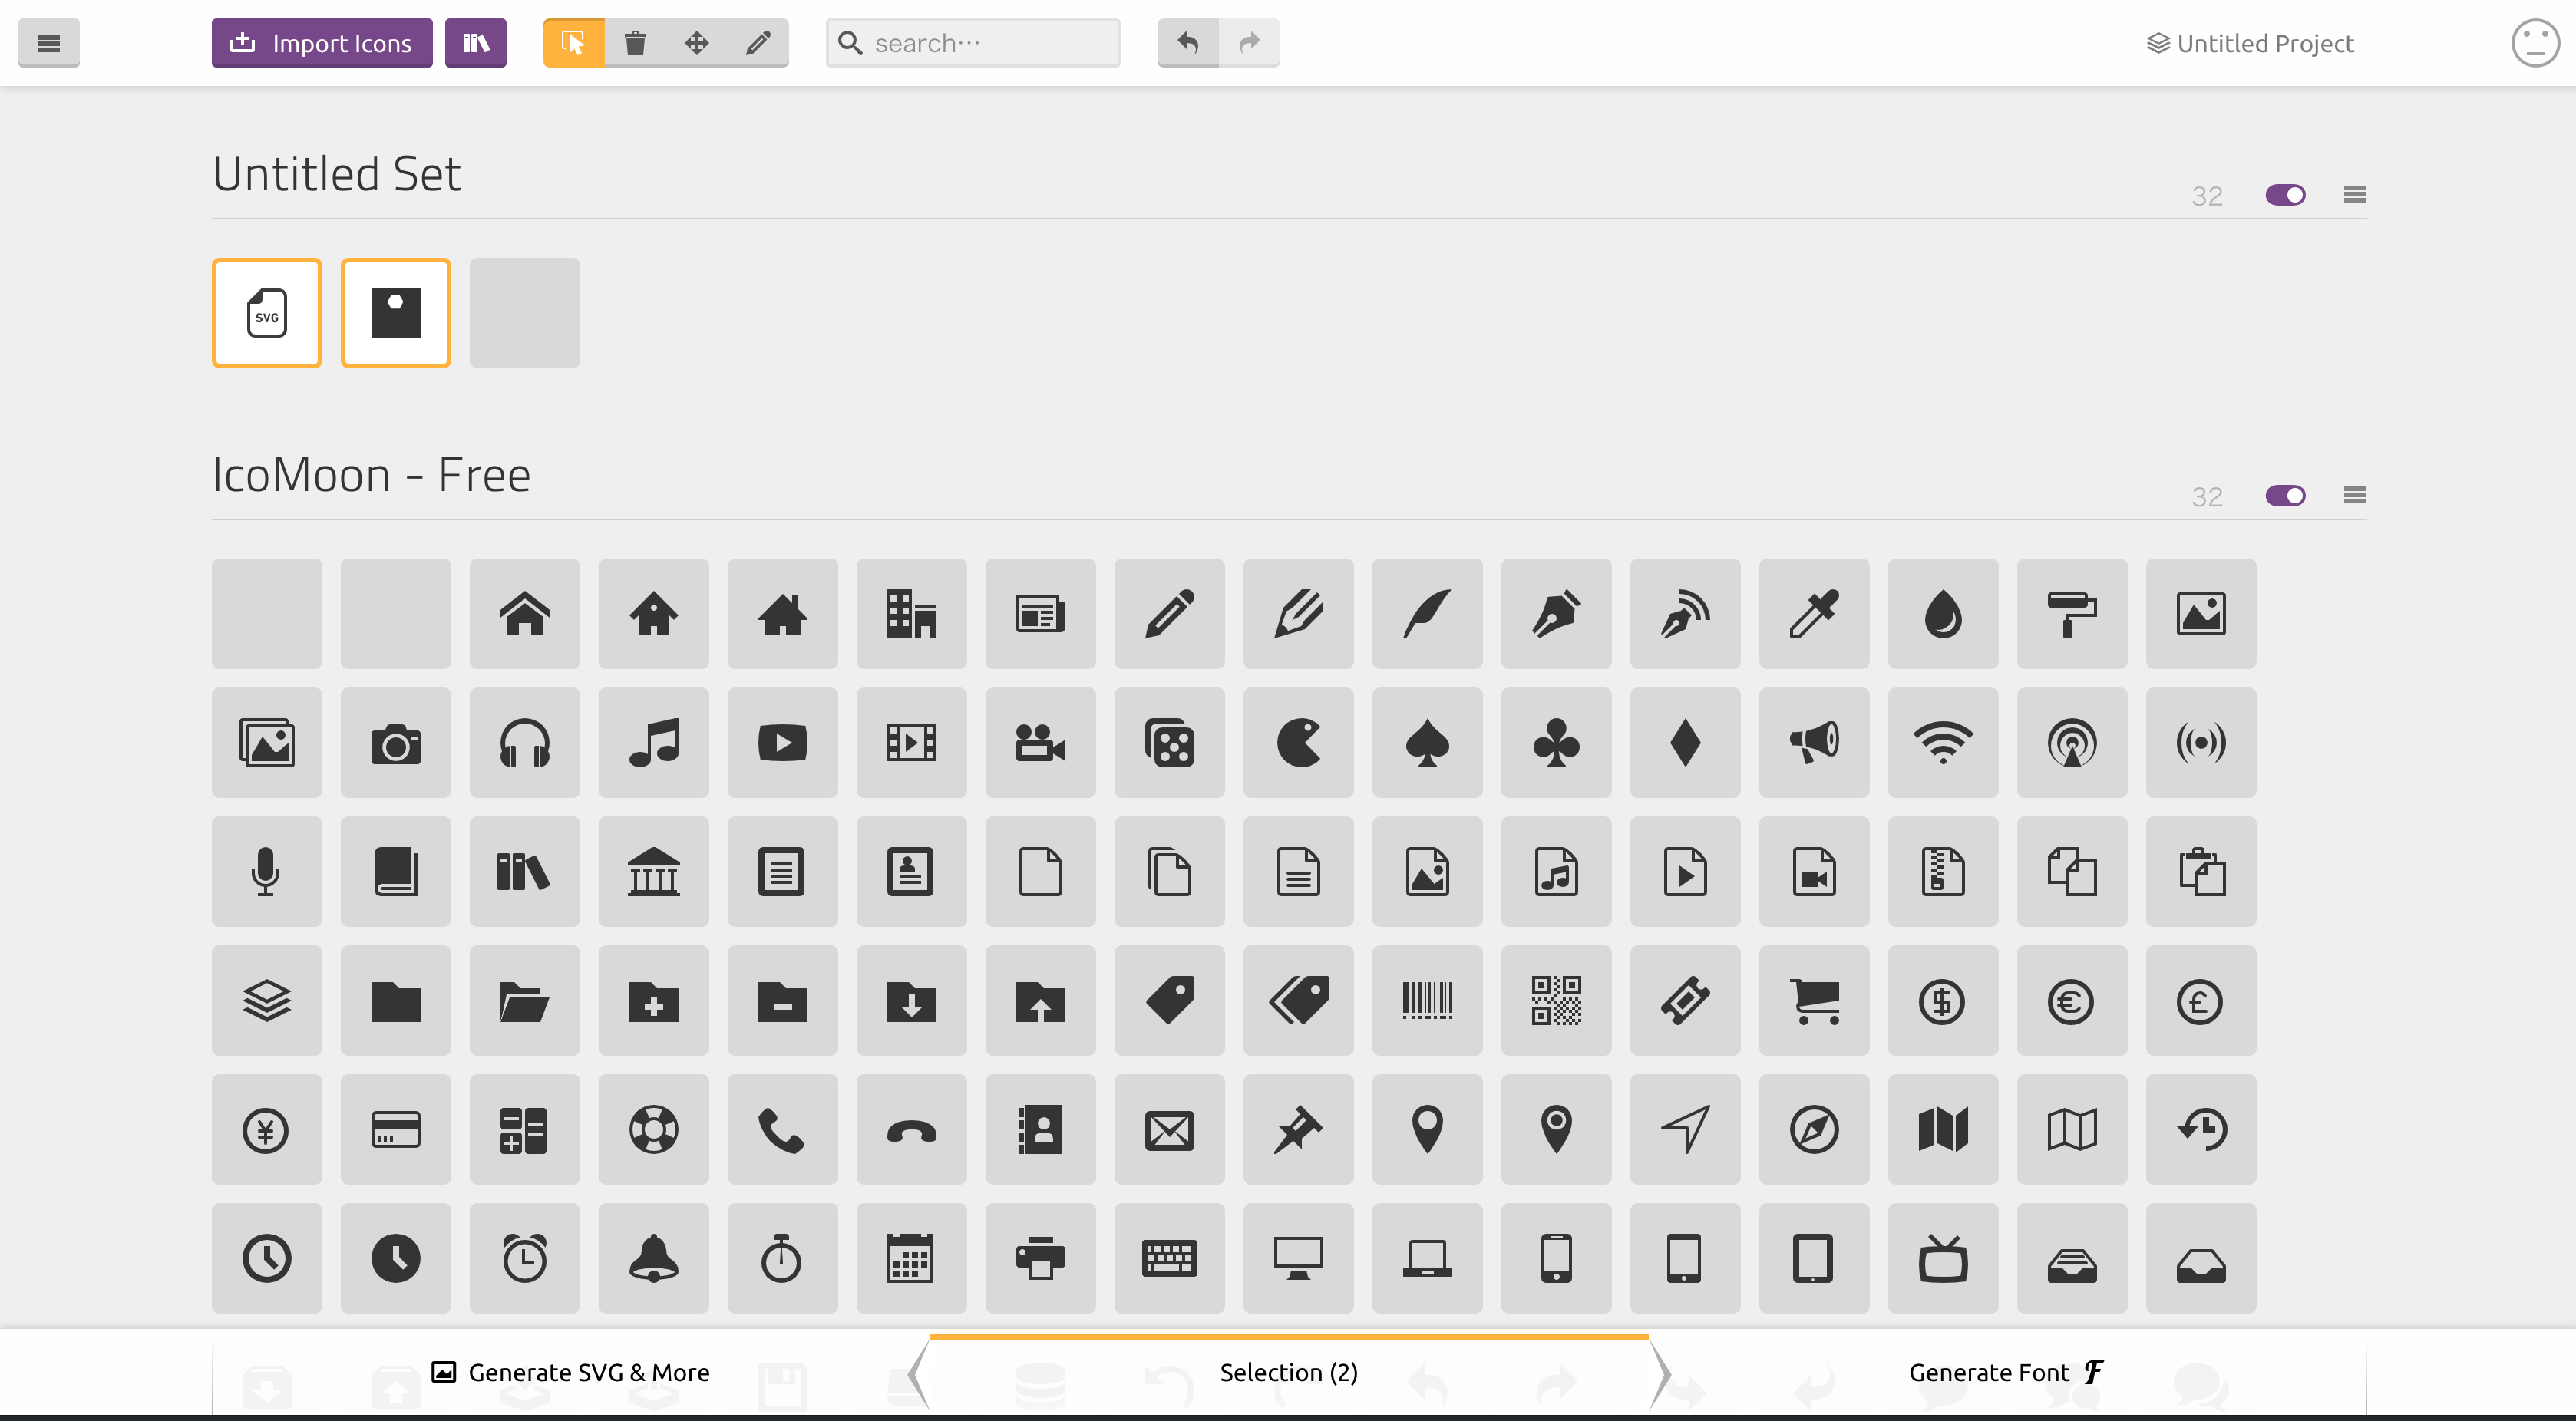Activate the move tool with crossed arrows
The image size is (2576, 1421).
pyautogui.click(x=697, y=43)
